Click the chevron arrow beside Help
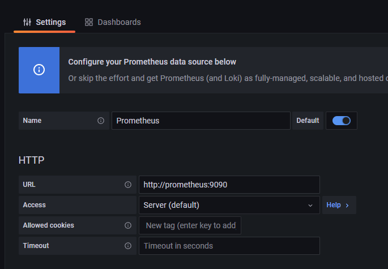Image resolution: width=388 pixels, height=269 pixels. [347, 205]
